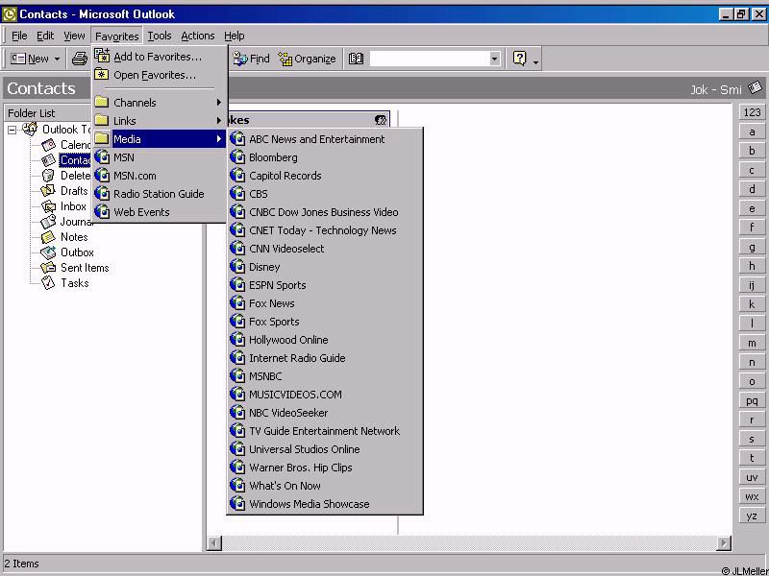Click the horizontal scrollbar left arrow

point(214,542)
